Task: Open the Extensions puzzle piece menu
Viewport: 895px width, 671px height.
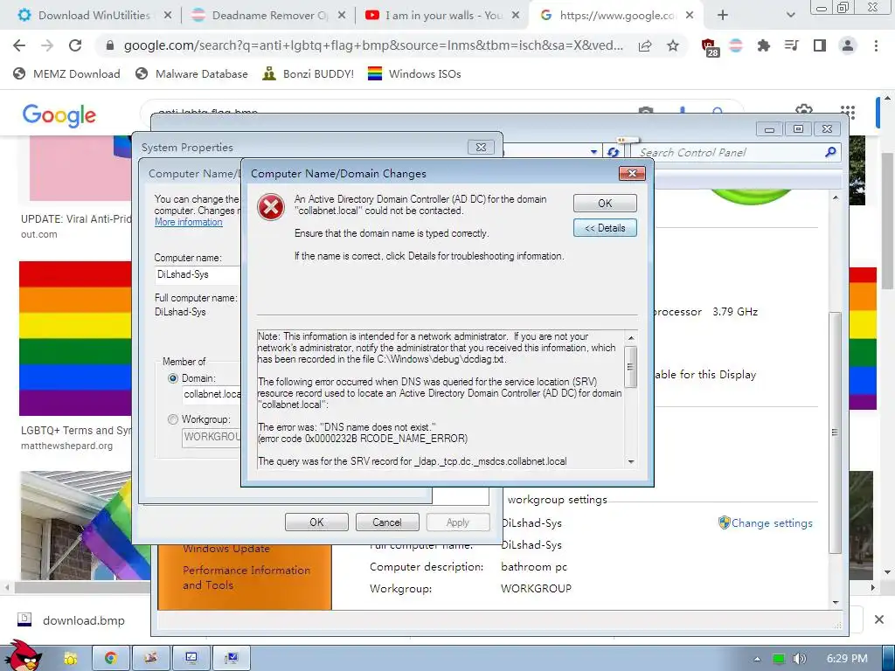Action: [x=764, y=45]
